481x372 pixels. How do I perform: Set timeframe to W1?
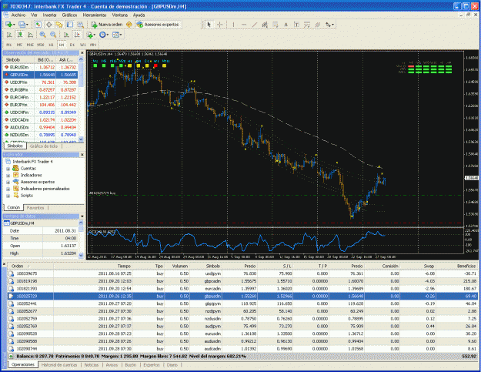point(83,45)
